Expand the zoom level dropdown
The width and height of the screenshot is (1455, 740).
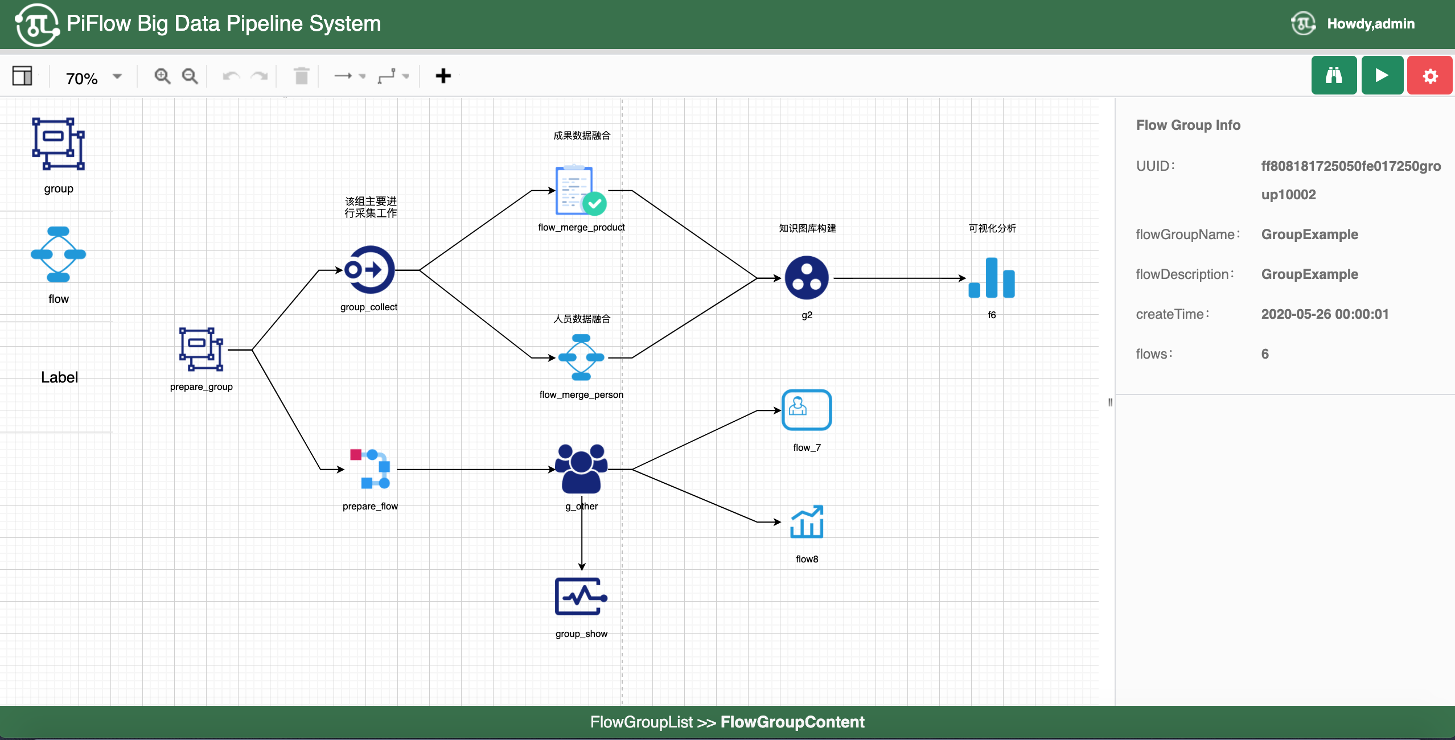coord(119,76)
